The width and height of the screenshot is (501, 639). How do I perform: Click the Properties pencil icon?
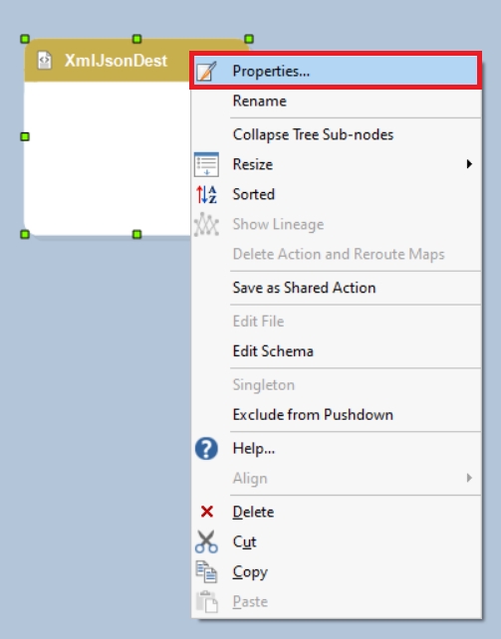pos(206,72)
